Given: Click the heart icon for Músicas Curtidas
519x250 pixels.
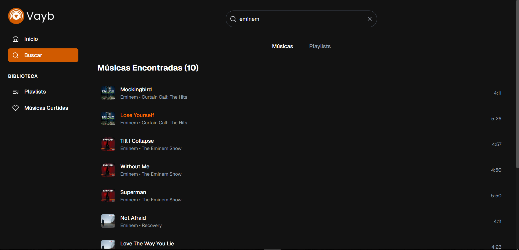Looking at the screenshot, I should (x=16, y=108).
